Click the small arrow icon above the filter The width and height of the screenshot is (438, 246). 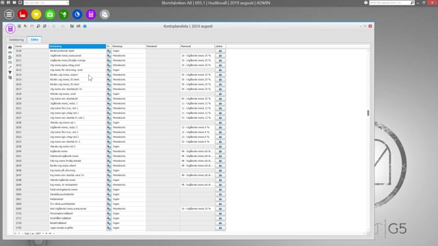coord(10,68)
